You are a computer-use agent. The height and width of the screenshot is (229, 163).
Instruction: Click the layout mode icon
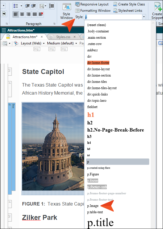16,43
